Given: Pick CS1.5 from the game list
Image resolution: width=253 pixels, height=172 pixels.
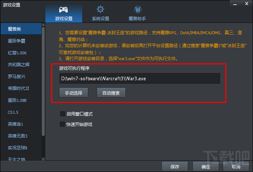Looking at the screenshot, I should pyautogui.click(x=21, y=112).
